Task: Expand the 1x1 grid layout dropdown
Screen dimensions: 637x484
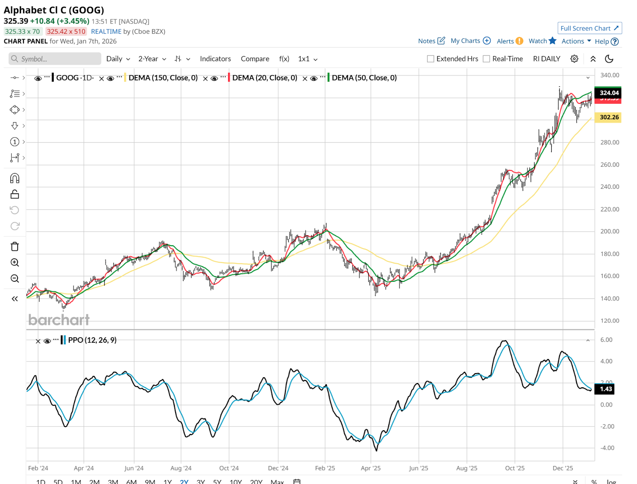Action: point(308,59)
